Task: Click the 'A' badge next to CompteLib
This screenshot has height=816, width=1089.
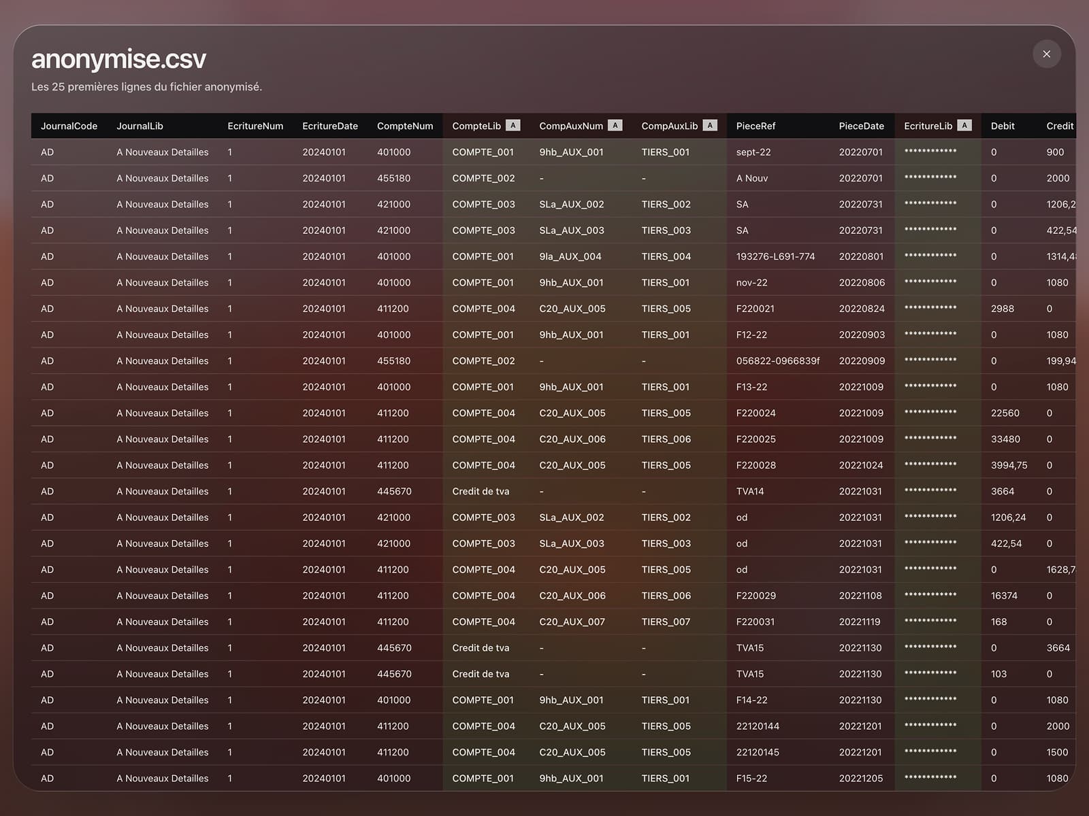Action: point(513,125)
